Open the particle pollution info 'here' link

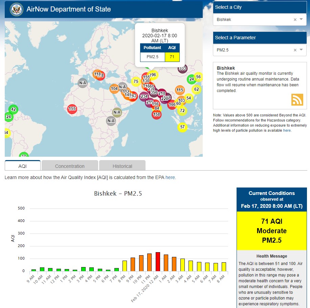click(287, 130)
